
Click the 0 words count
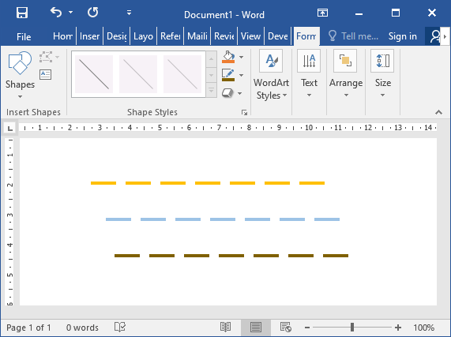(x=82, y=328)
